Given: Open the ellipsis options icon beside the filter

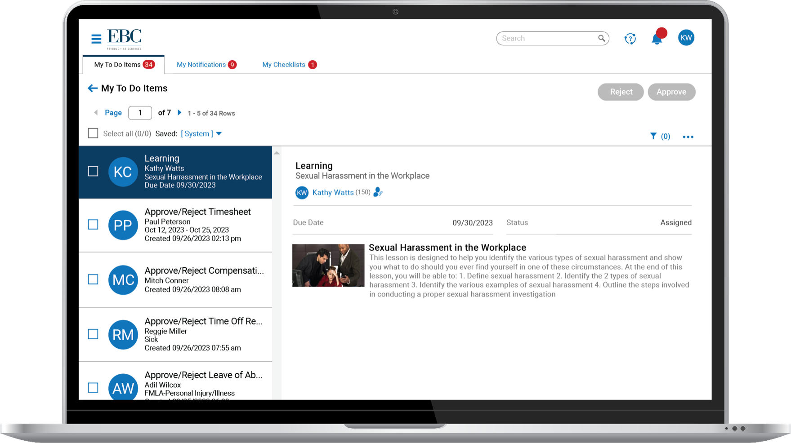Looking at the screenshot, I should point(688,136).
